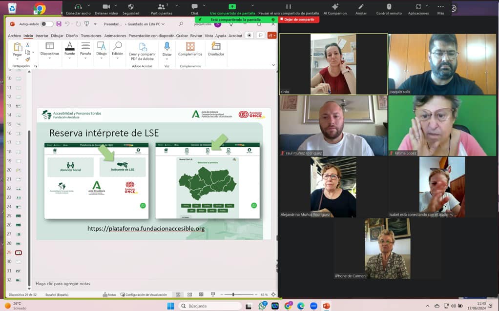Open the Portapapeles dialog launcher
The image size is (499, 311).
point(36,66)
